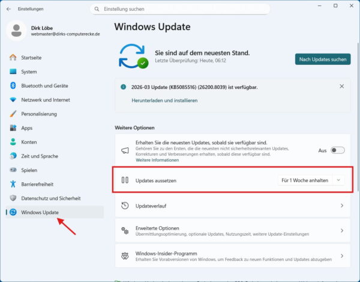The height and width of the screenshot is (282, 360).
Task: Open Konten settings page
Action: [x=55, y=142]
